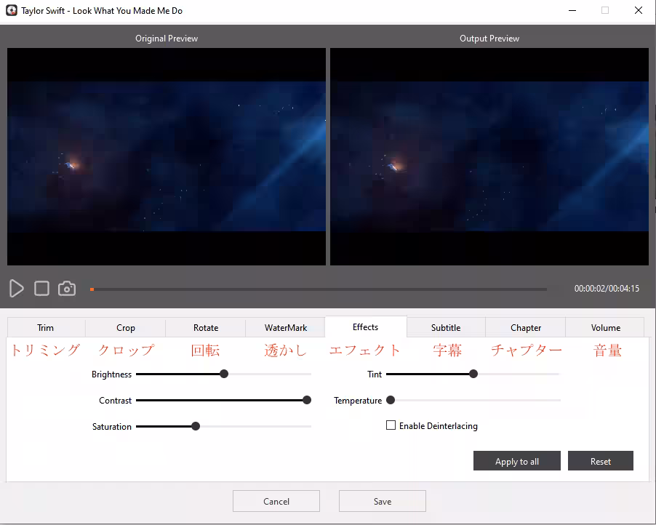Open the Subtitle tab

click(446, 328)
